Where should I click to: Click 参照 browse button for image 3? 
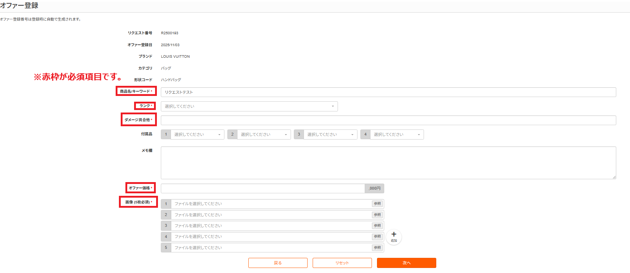pyautogui.click(x=377, y=226)
